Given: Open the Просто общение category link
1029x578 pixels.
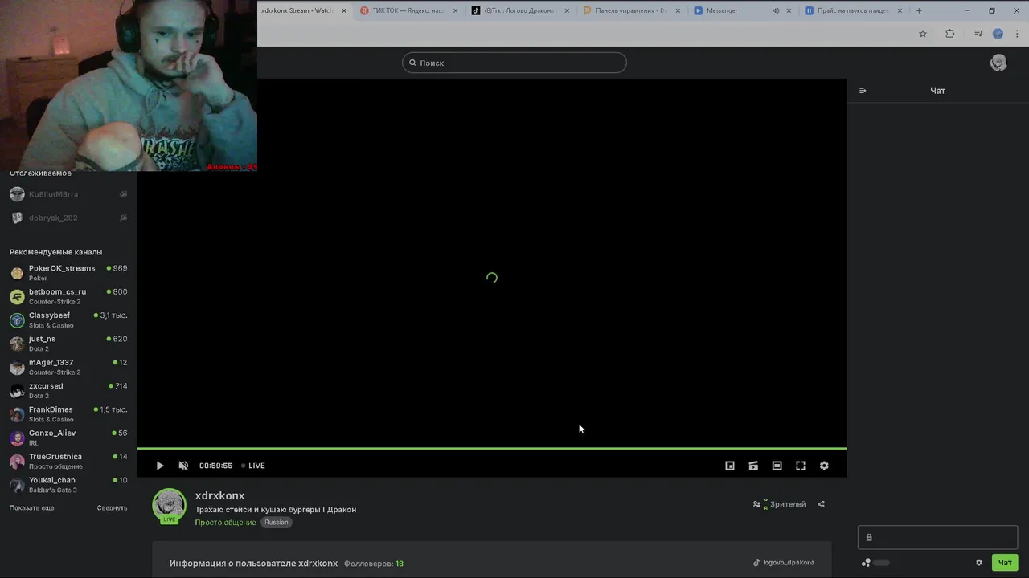Looking at the screenshot, I should (x=225, y=523).
